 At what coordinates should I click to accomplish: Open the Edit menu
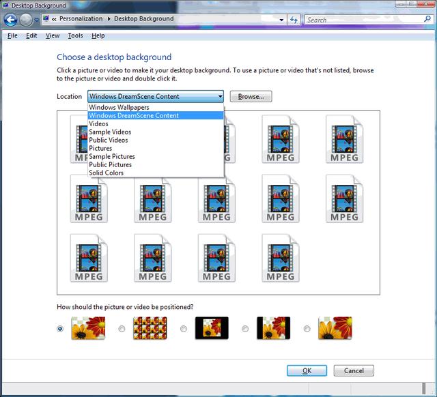(31, 35)
